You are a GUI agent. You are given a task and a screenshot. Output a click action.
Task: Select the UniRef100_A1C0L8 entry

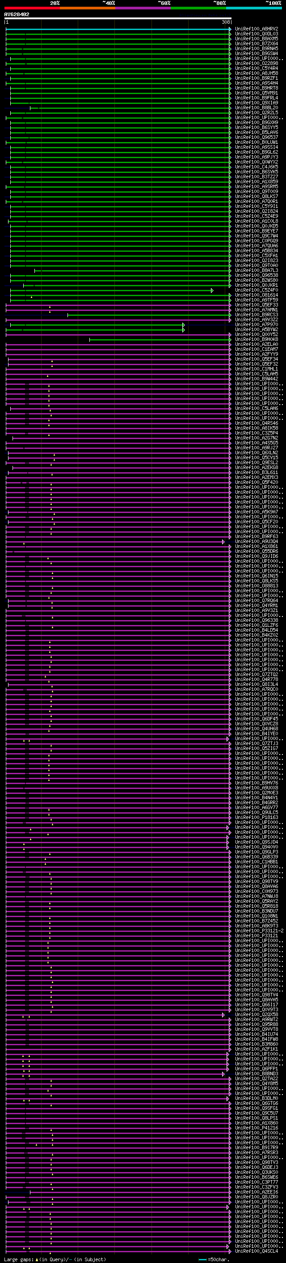(257, 221)
